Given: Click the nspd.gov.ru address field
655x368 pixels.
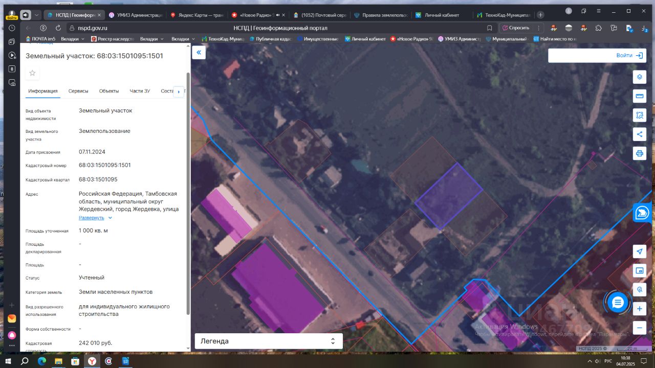Looking at the screenshot, I should 93,28.
